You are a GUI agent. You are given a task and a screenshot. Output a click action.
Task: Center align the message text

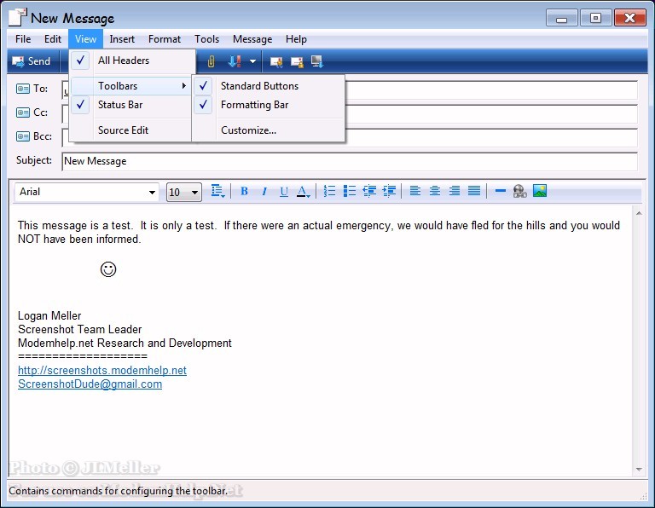435,192
